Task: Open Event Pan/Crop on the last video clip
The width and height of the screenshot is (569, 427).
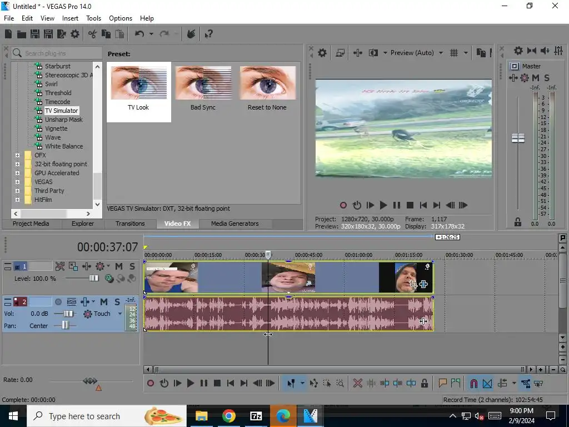Action: coord(413,284)
